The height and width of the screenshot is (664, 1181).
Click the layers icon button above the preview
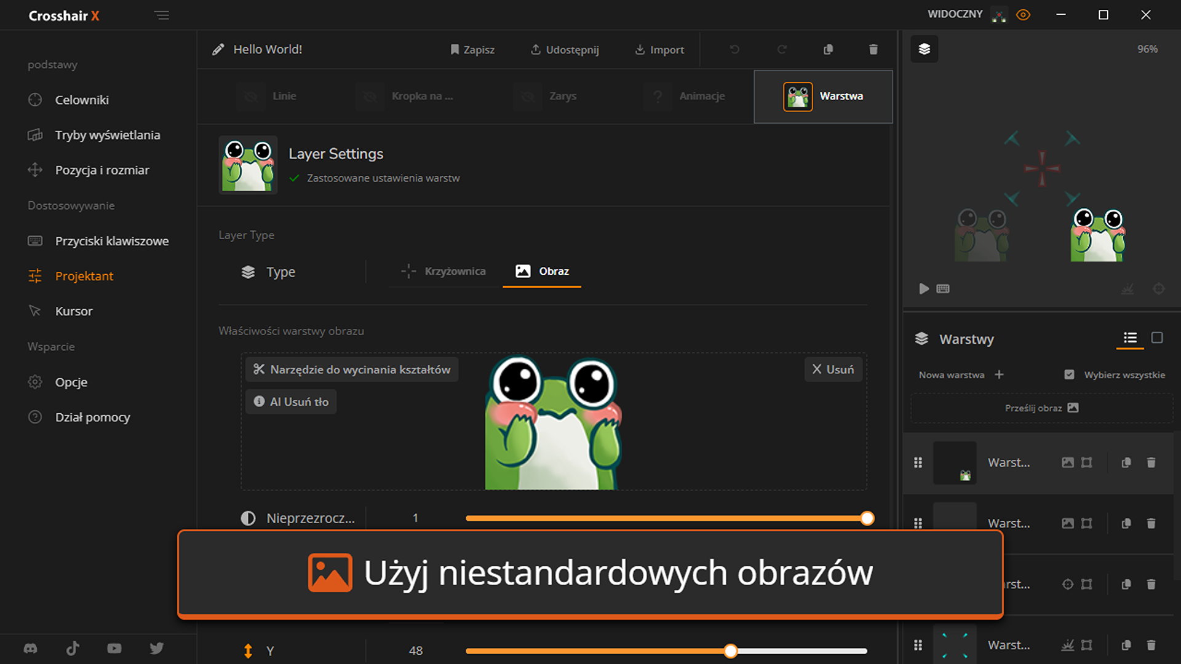[925, 49]
